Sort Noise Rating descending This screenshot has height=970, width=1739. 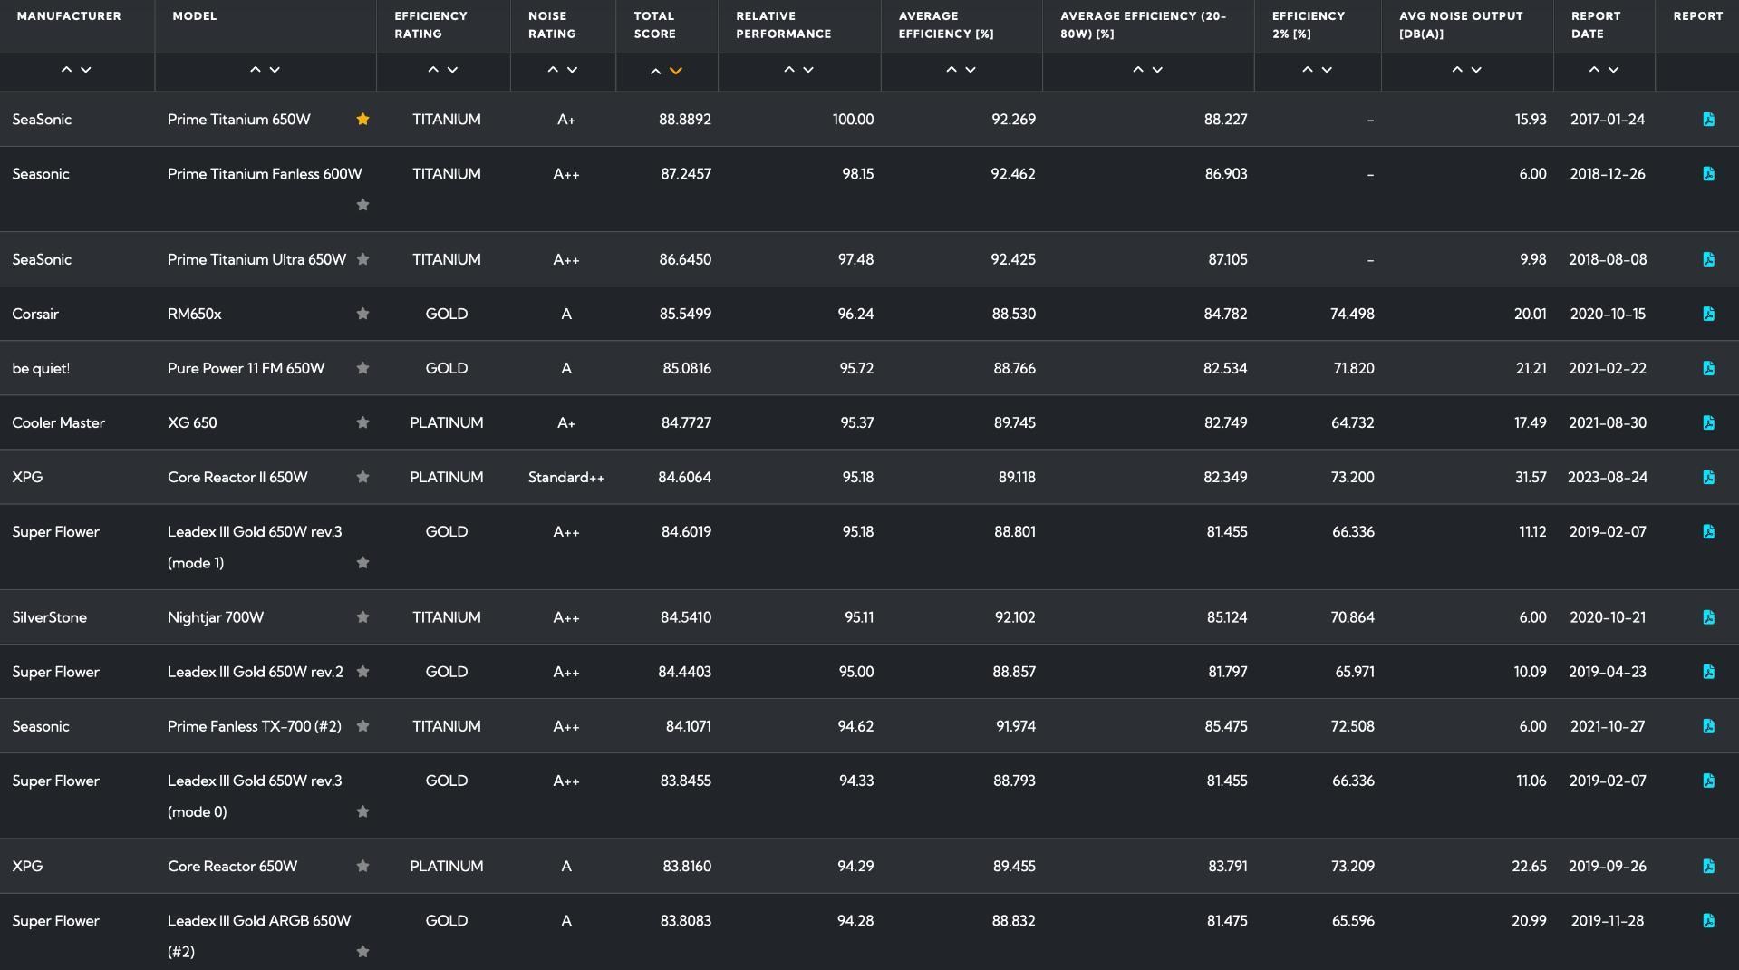point(572,70)
